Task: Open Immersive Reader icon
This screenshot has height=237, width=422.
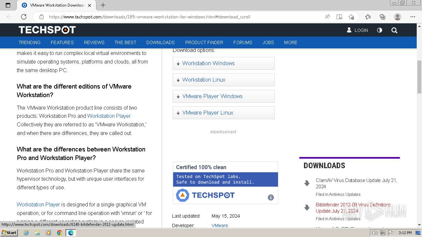Action: [339, 17]
